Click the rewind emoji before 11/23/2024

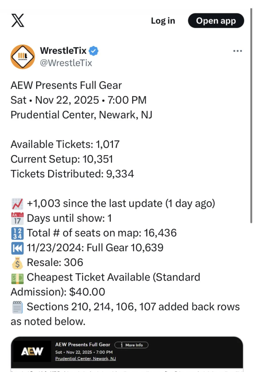tap(17, 247)
